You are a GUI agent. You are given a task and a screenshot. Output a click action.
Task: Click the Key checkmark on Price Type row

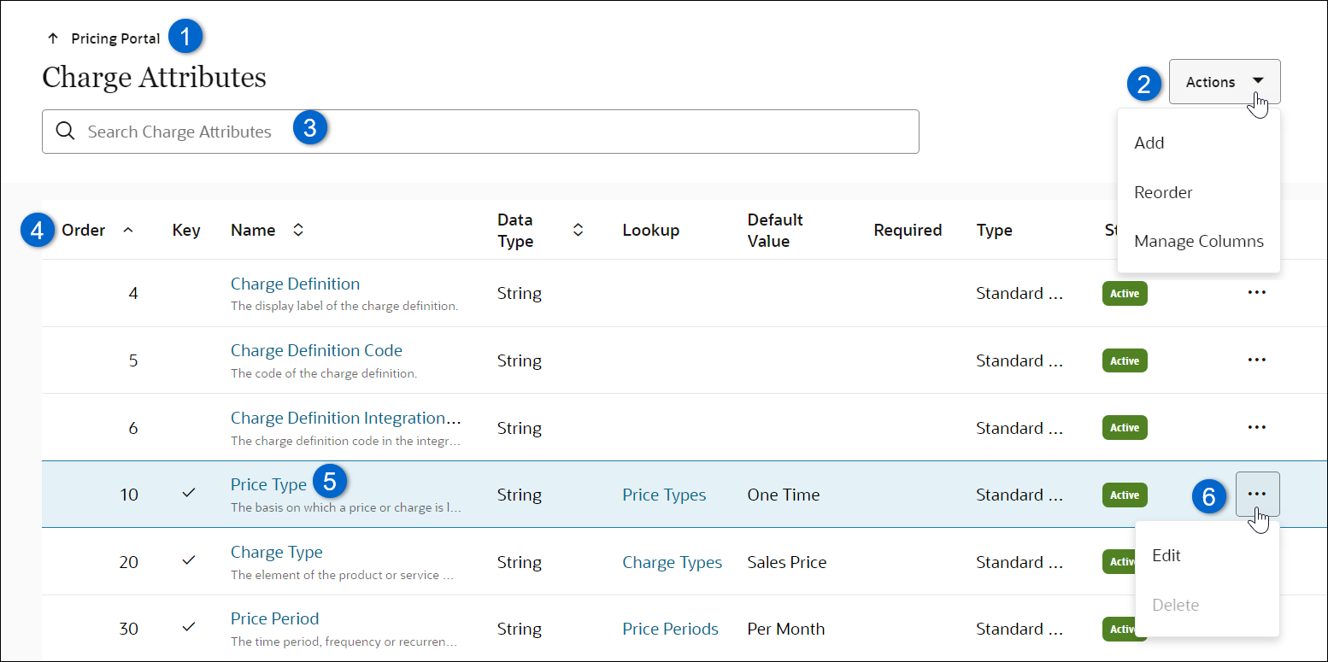(189, 494)
